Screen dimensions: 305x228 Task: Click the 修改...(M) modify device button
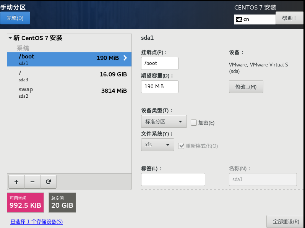246,87
